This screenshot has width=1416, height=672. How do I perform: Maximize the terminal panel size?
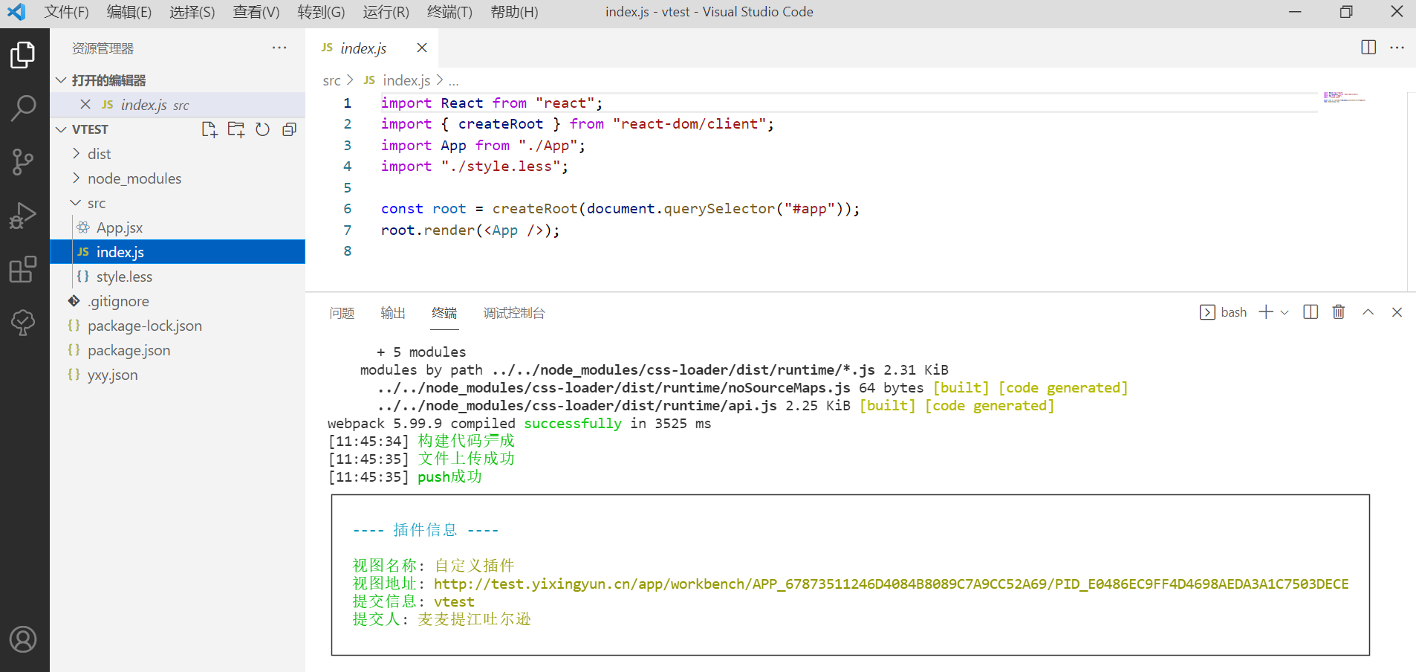coord(1368,312)
